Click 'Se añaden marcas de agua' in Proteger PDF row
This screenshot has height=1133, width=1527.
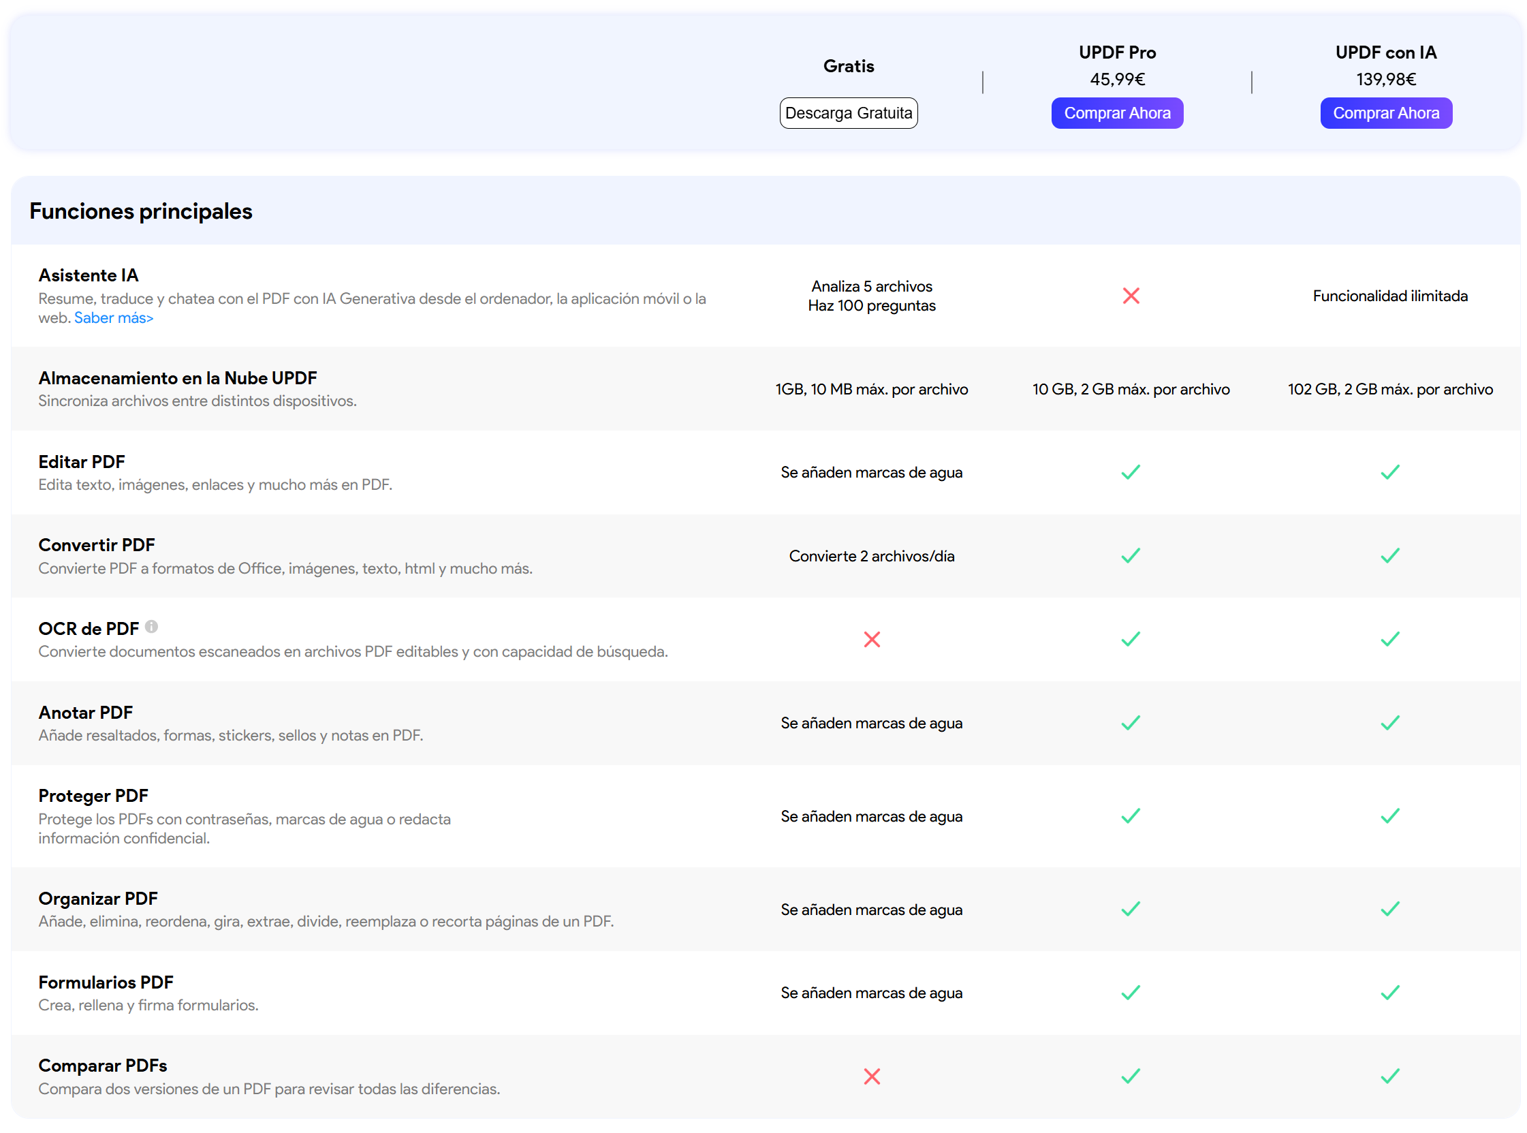pos(872,816)
